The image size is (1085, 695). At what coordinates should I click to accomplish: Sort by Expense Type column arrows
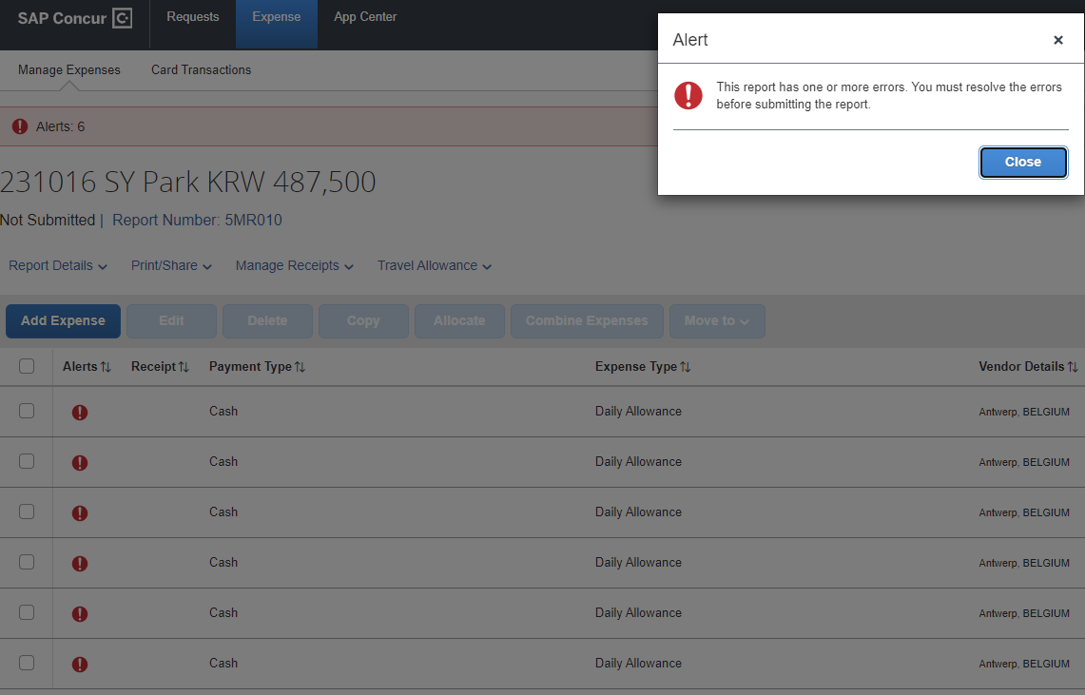[x=686, y=367]
